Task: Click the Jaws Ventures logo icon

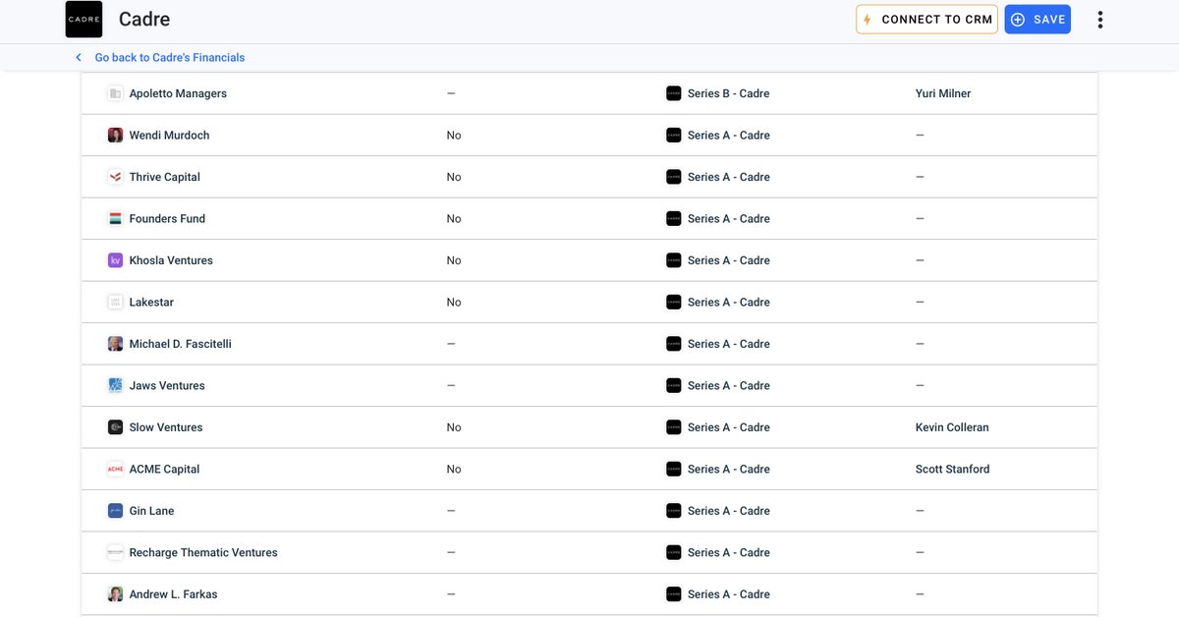Action: pos(115,386)
